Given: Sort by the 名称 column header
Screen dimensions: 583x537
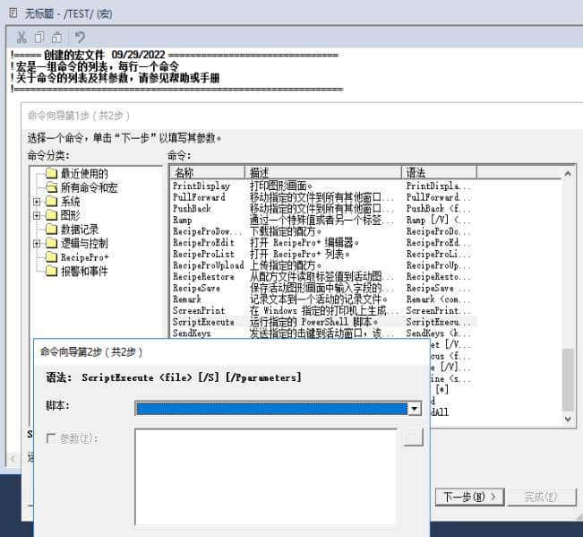Looking at the screenshot, I should click(208, 172).
